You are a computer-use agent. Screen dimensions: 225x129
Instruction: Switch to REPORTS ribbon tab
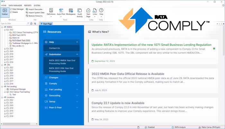(28, 5)
